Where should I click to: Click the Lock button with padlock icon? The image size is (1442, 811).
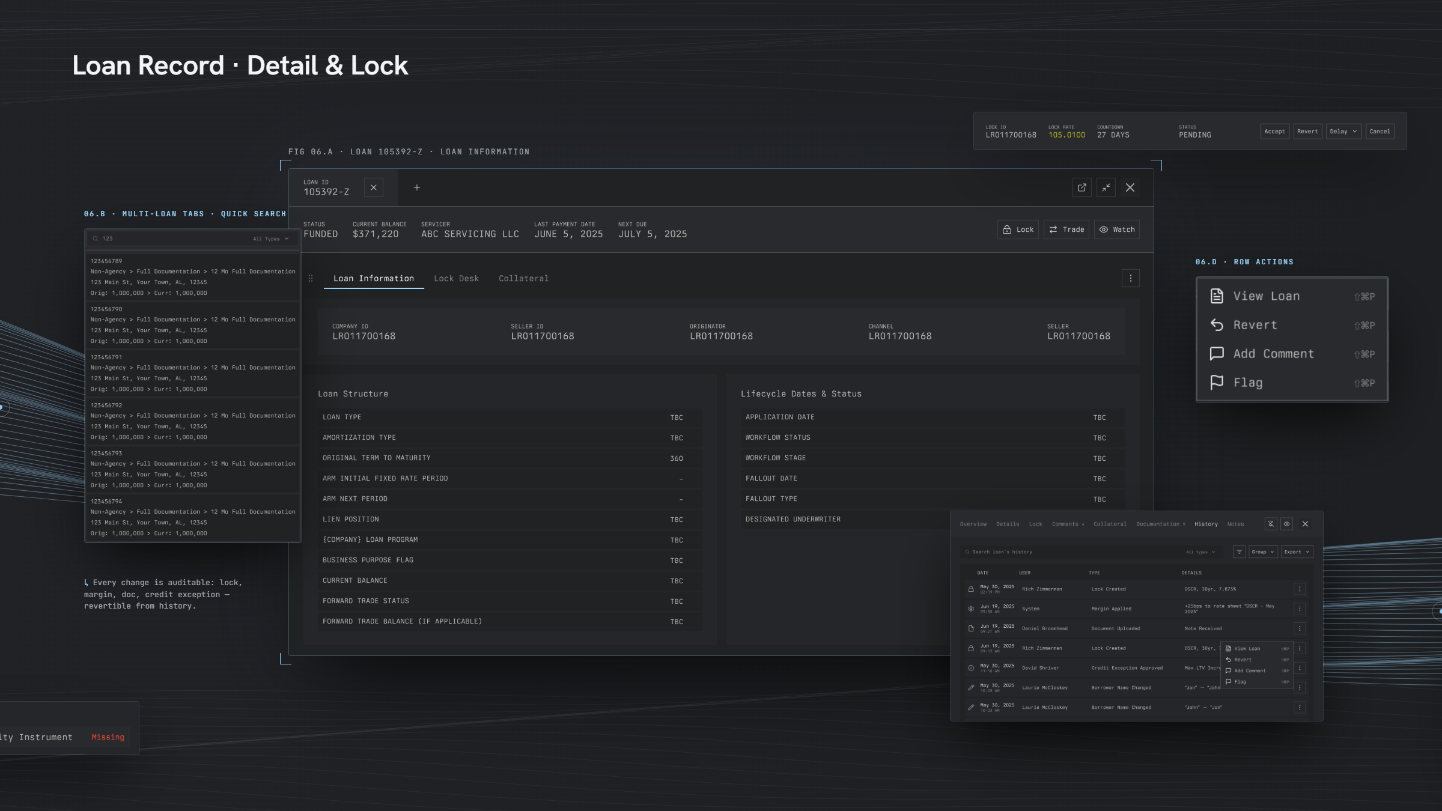[x=1018, y=229]
